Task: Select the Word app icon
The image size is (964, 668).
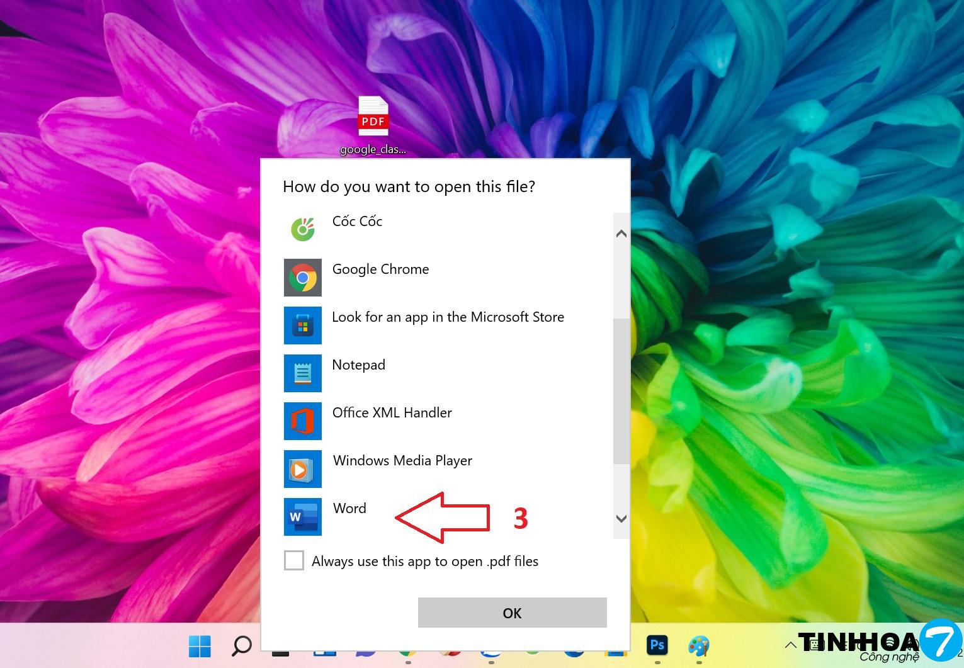Action: tap(303, 517)
